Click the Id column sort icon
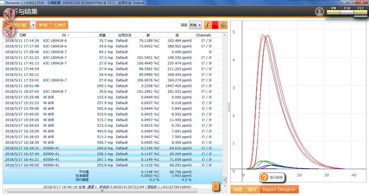The width and height of the screenshot is (369, 196). click(68, 35)
